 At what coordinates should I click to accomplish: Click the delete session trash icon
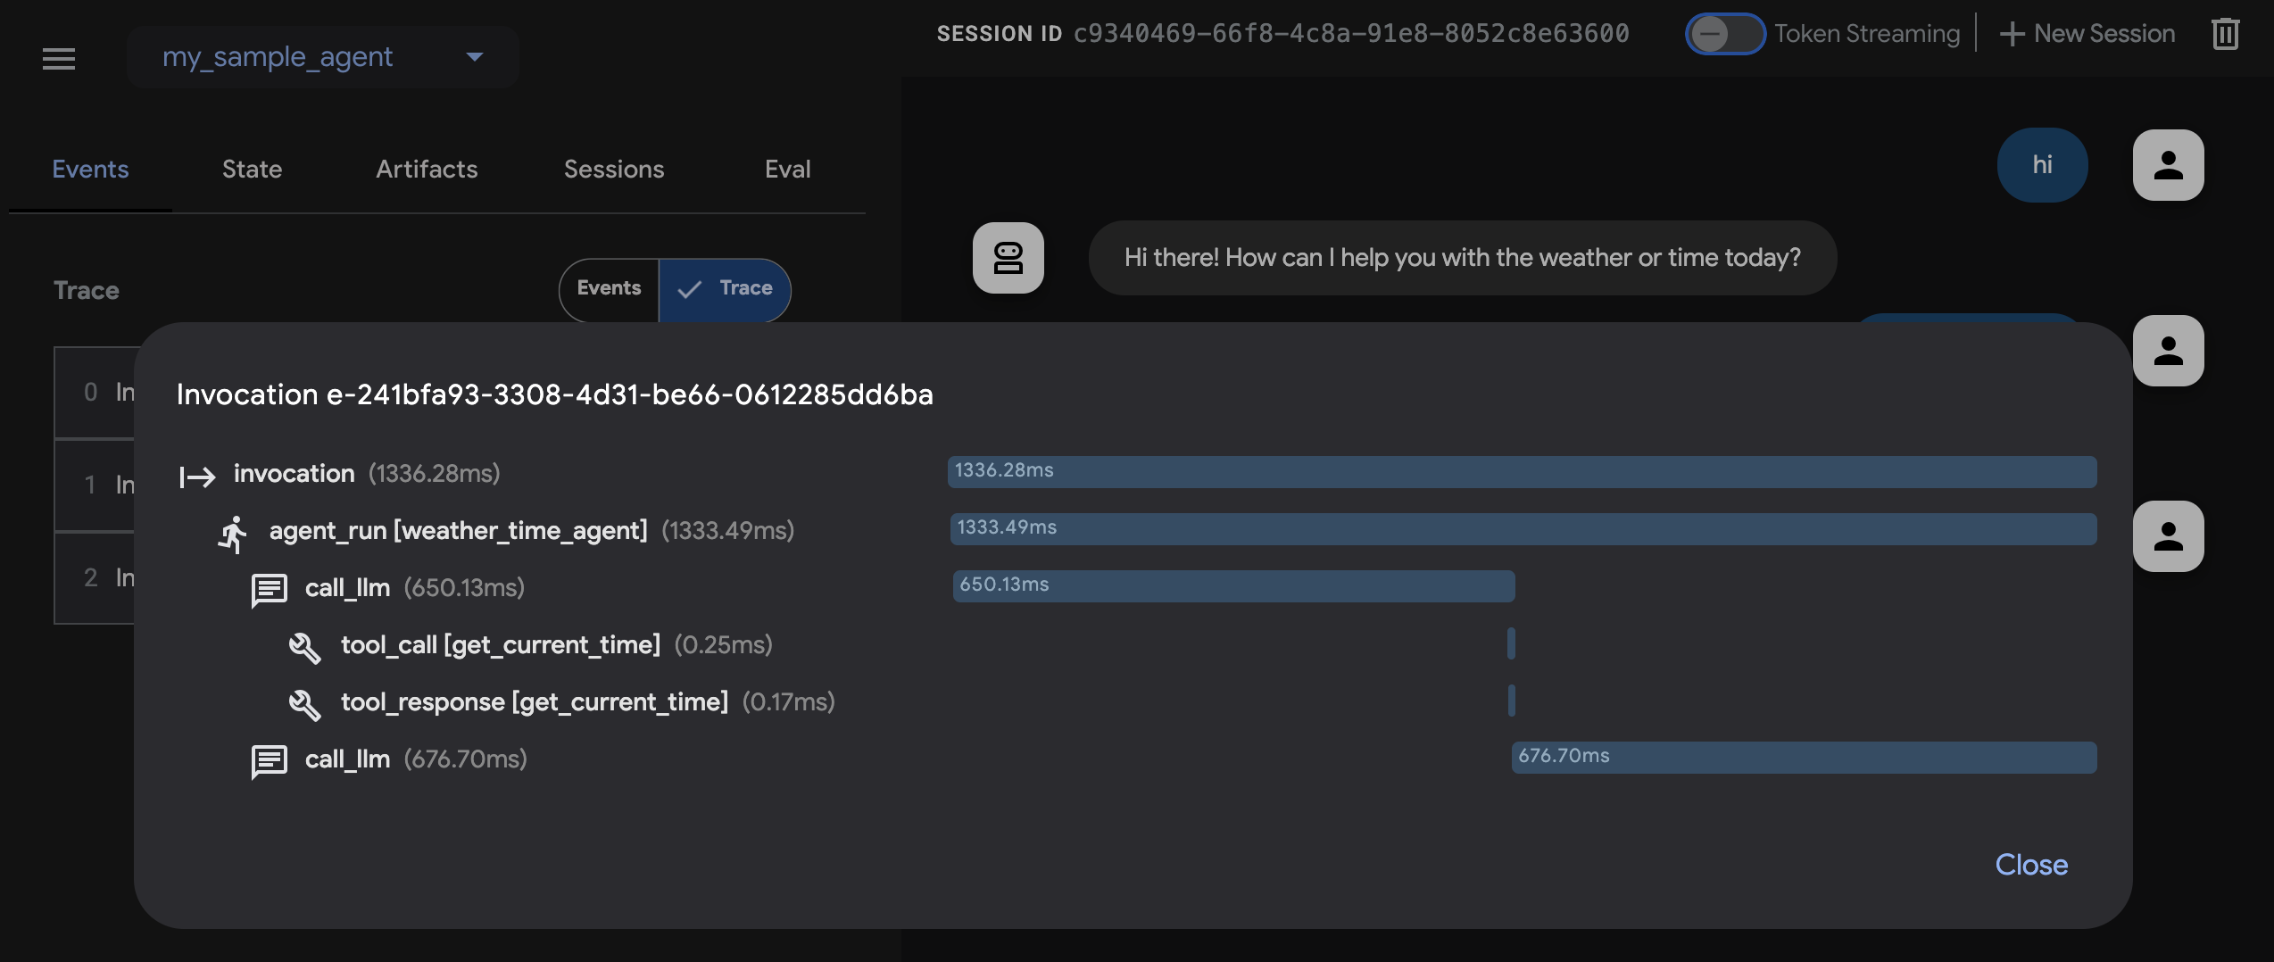(2224, 33)
